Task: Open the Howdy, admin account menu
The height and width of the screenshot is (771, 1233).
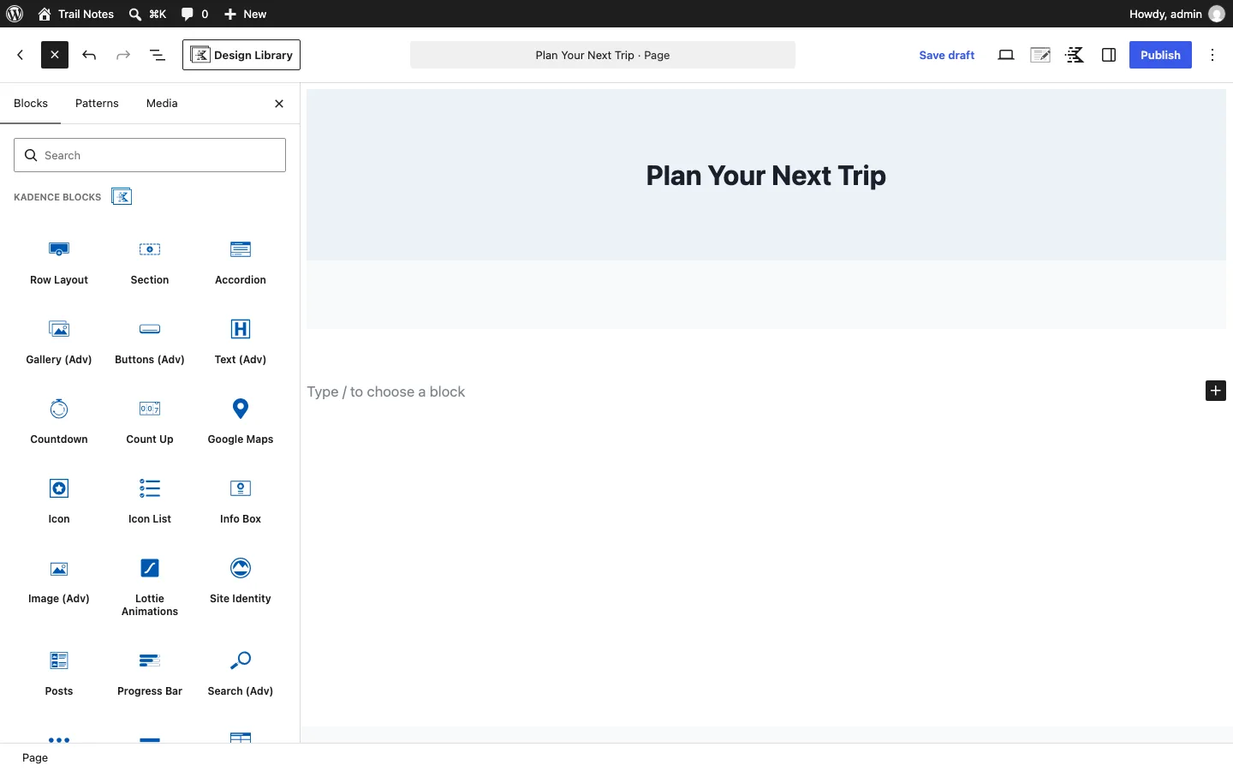Action: [1177, 14]
